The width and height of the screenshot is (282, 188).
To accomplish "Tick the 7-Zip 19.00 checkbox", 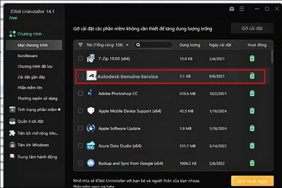I will coord(80,58).
